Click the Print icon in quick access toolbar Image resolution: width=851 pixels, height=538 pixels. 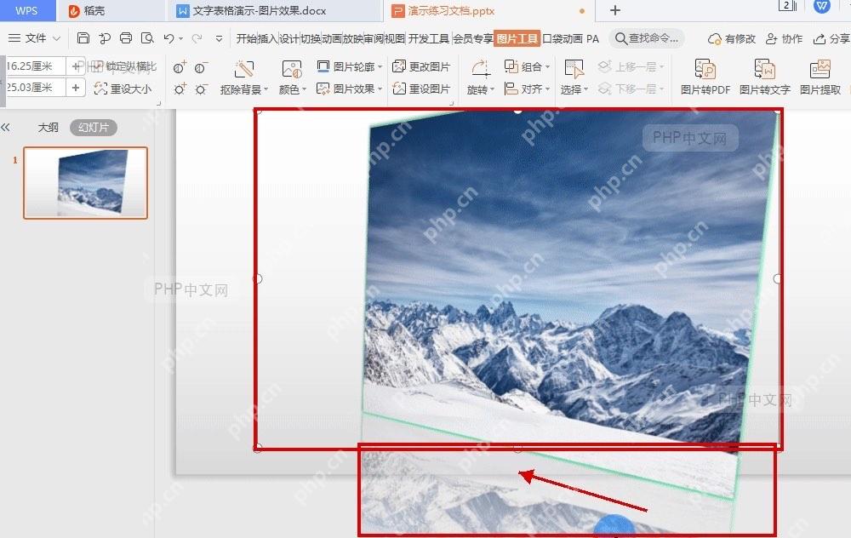click(126, 38)
